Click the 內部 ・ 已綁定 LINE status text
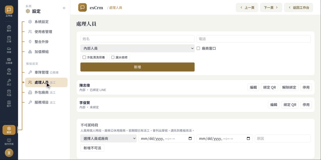321x160 pixels. click(93, 90)
